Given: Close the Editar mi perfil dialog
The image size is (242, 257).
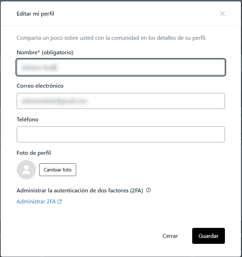Looking at the screenshot, I should (x=222, y=14).
